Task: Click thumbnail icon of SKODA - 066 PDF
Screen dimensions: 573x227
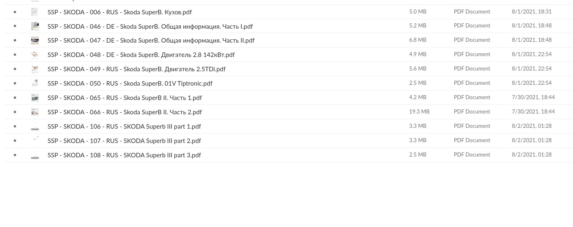Action: pos(35,112)
